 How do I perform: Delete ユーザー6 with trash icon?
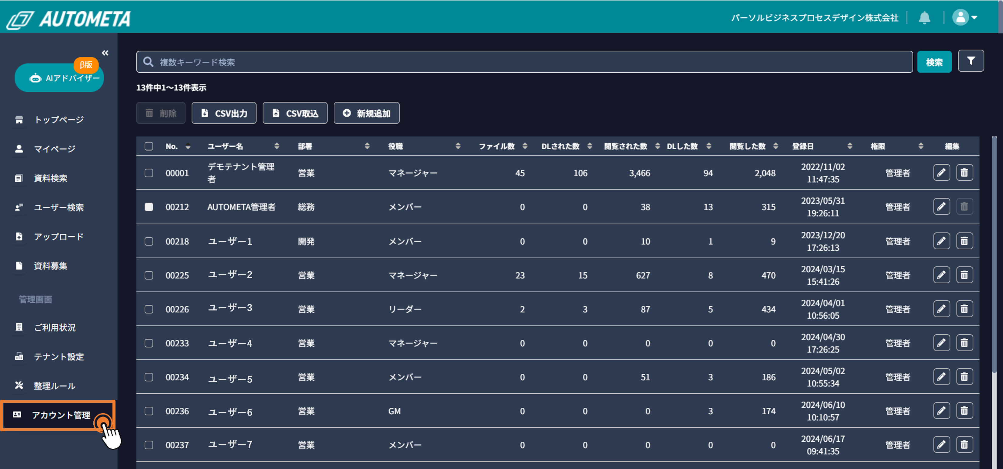(964, 410)
